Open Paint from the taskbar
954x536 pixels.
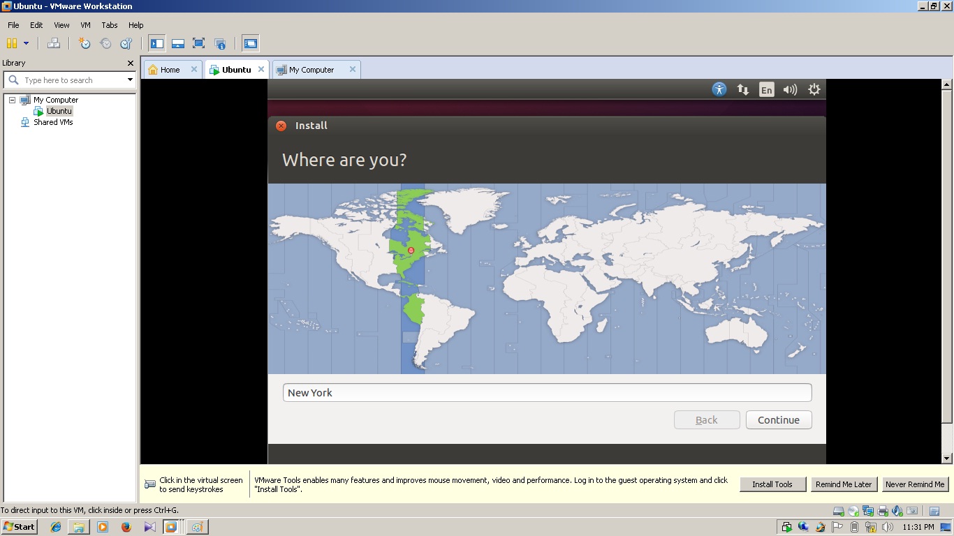197,527
